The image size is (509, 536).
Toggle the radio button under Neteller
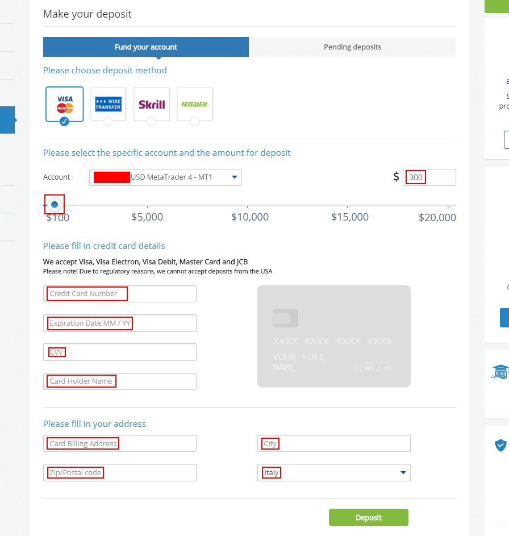[195, 121]
